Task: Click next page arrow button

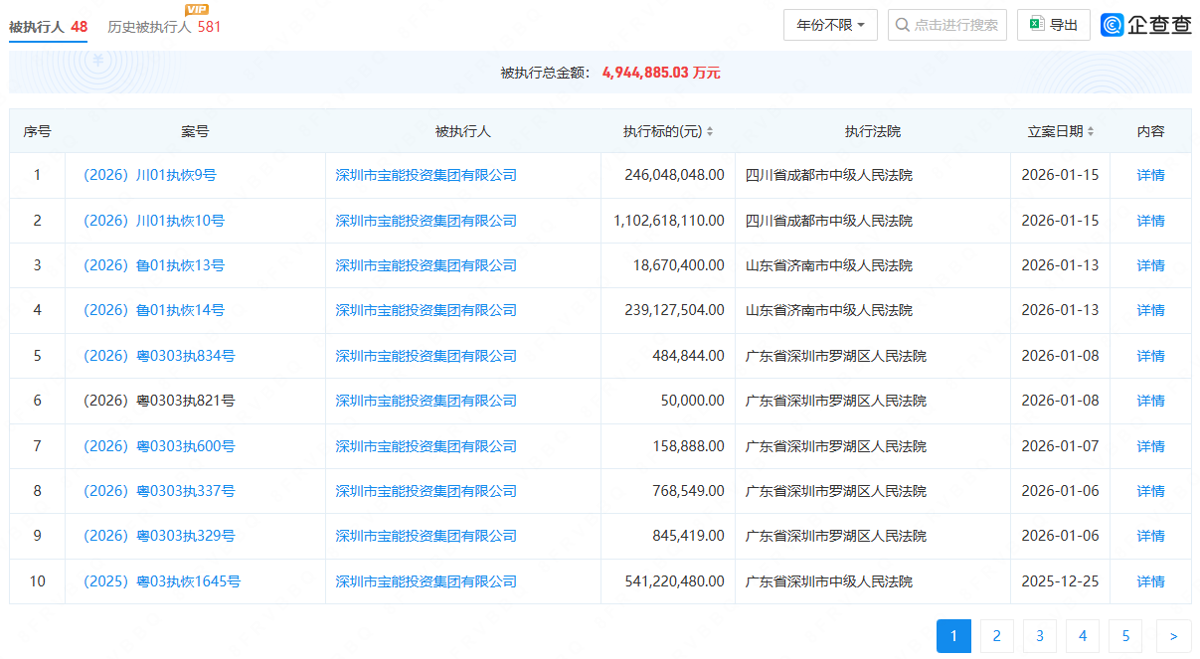Action: 1173,636
